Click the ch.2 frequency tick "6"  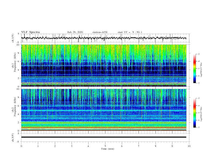pos(19,106)
